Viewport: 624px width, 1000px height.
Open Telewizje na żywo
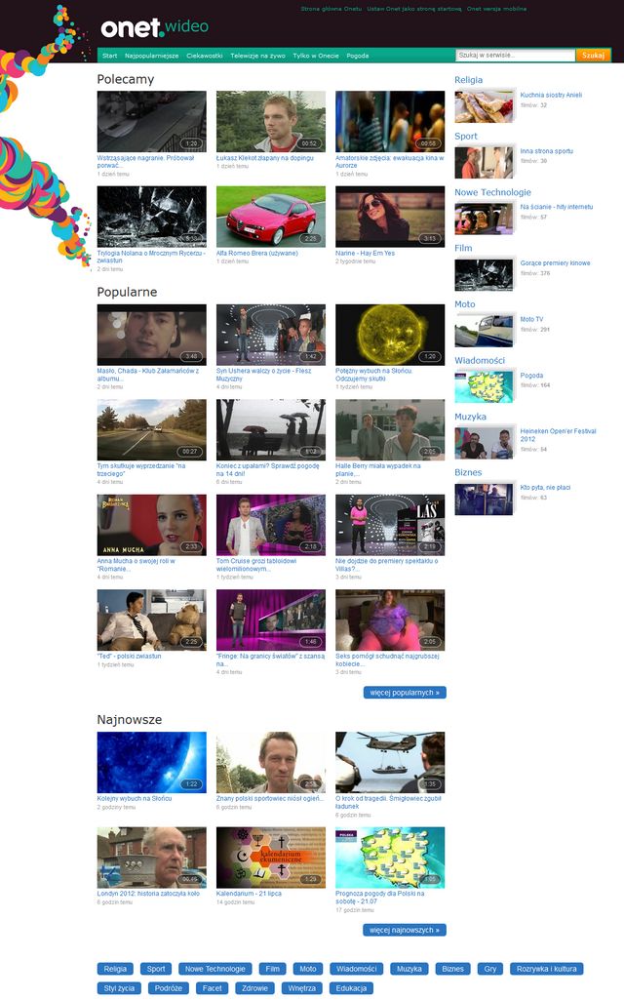257,56
